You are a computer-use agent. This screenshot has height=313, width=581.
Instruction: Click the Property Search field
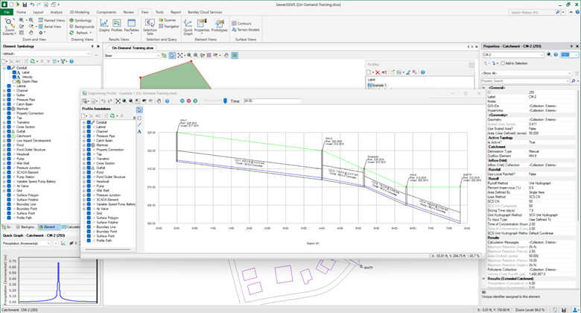(525, 80)
